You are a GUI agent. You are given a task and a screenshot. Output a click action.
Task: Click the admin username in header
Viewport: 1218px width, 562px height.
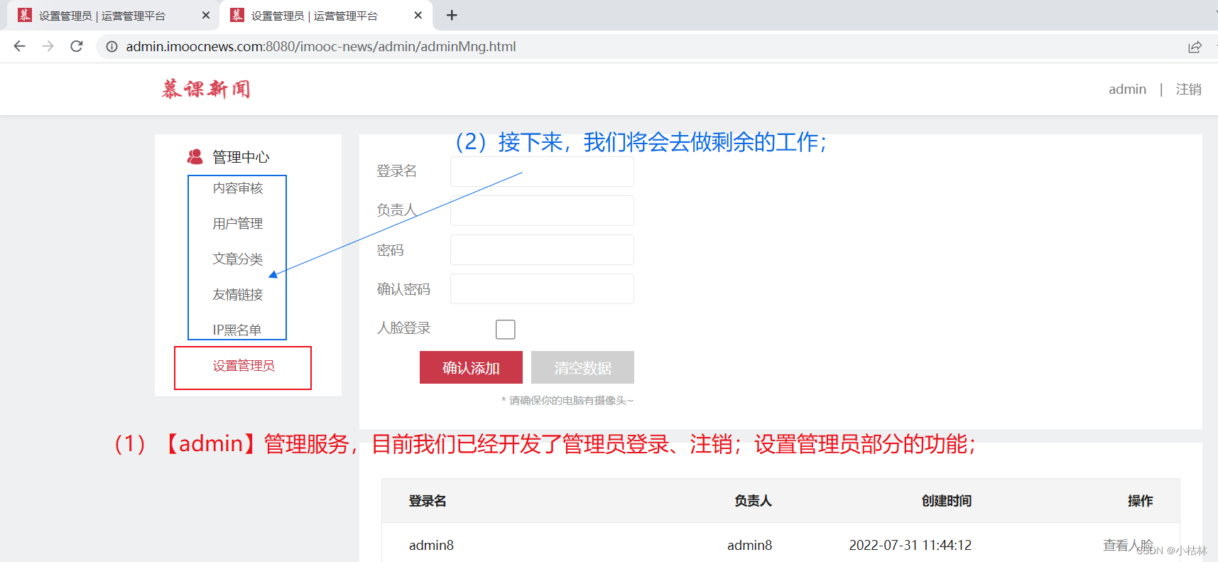coord(1127,90)
